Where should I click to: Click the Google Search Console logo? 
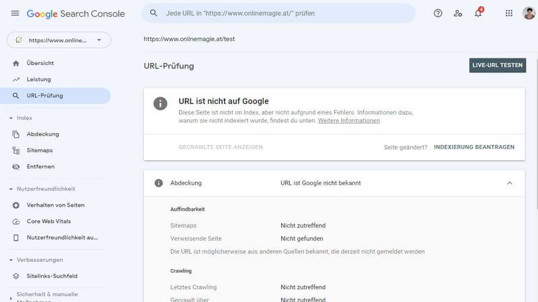pos(76,13)
